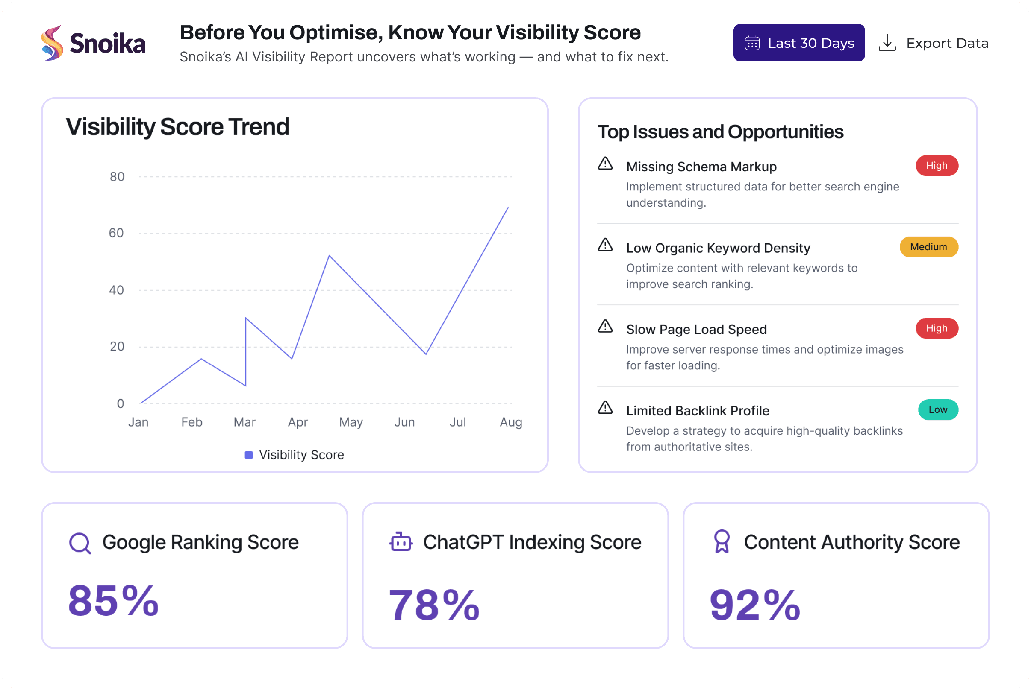
Task: Open the Last 30 Days date range selector
Action: (798, 43)
